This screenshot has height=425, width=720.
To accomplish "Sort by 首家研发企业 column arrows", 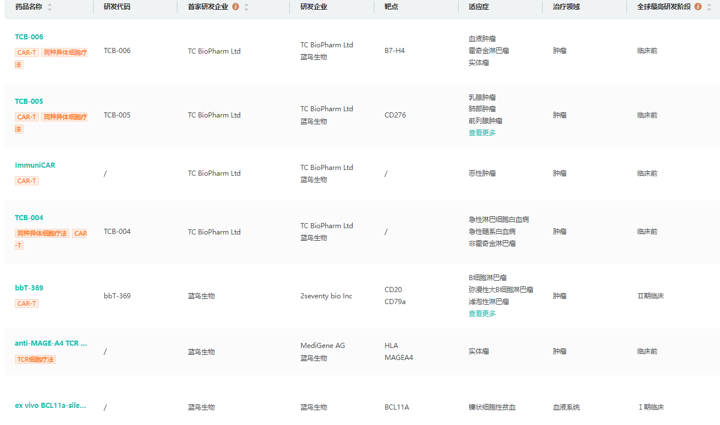I will click(246, 7).
